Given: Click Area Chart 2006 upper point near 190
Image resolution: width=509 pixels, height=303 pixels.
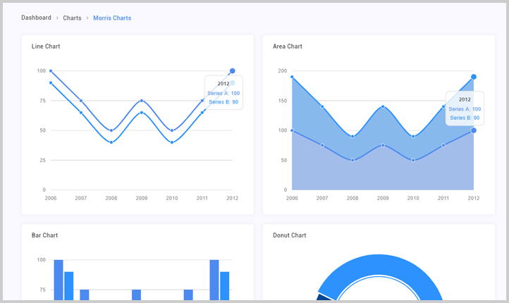Looking at the screenshot, I should [292, 77].
